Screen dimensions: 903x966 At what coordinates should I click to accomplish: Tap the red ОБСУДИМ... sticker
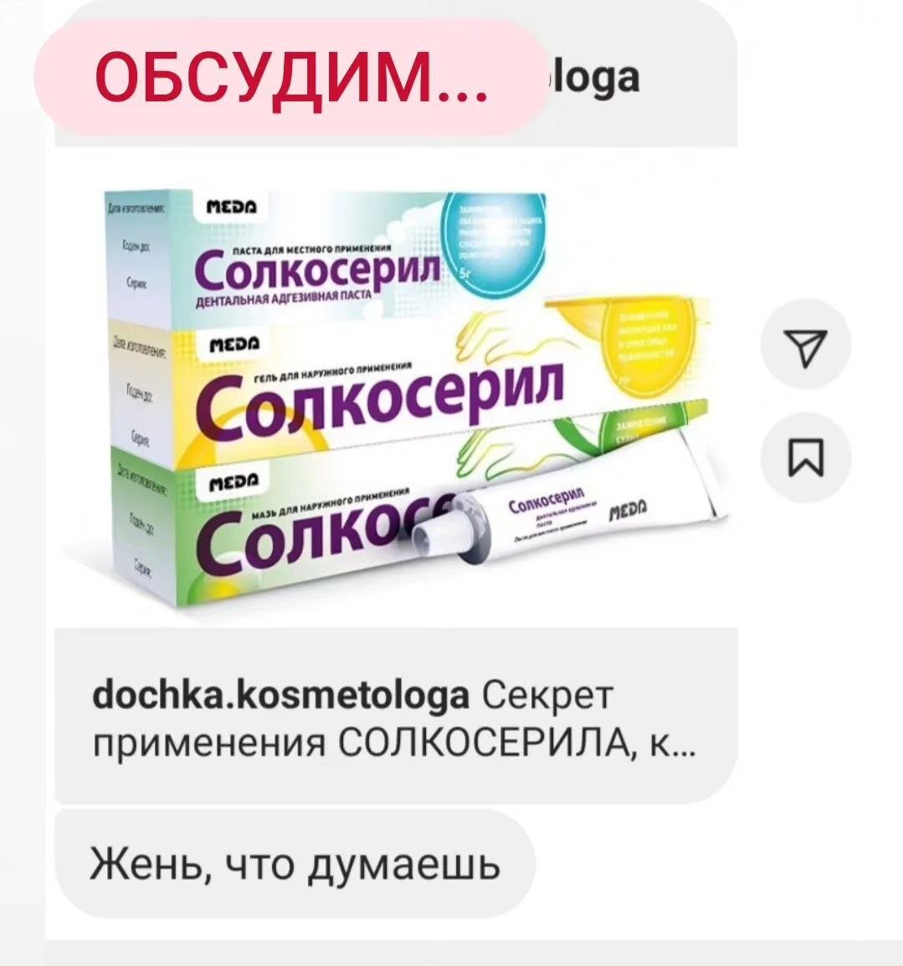coord(290,78)
